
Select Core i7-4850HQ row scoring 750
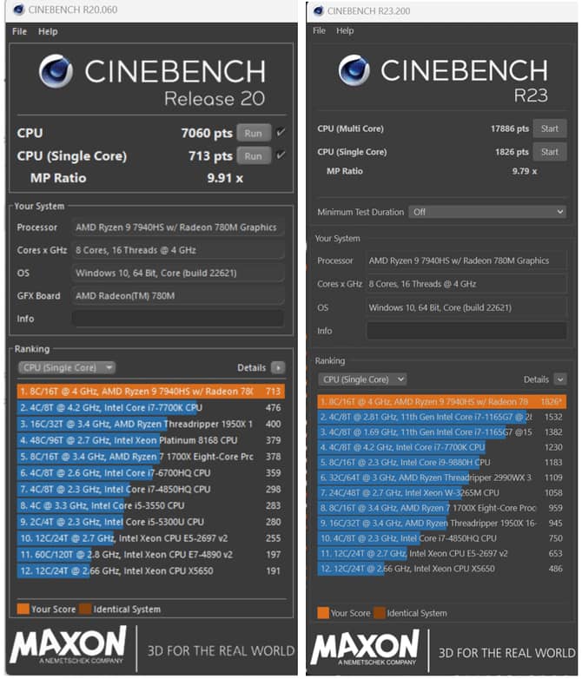coord(441,538)
